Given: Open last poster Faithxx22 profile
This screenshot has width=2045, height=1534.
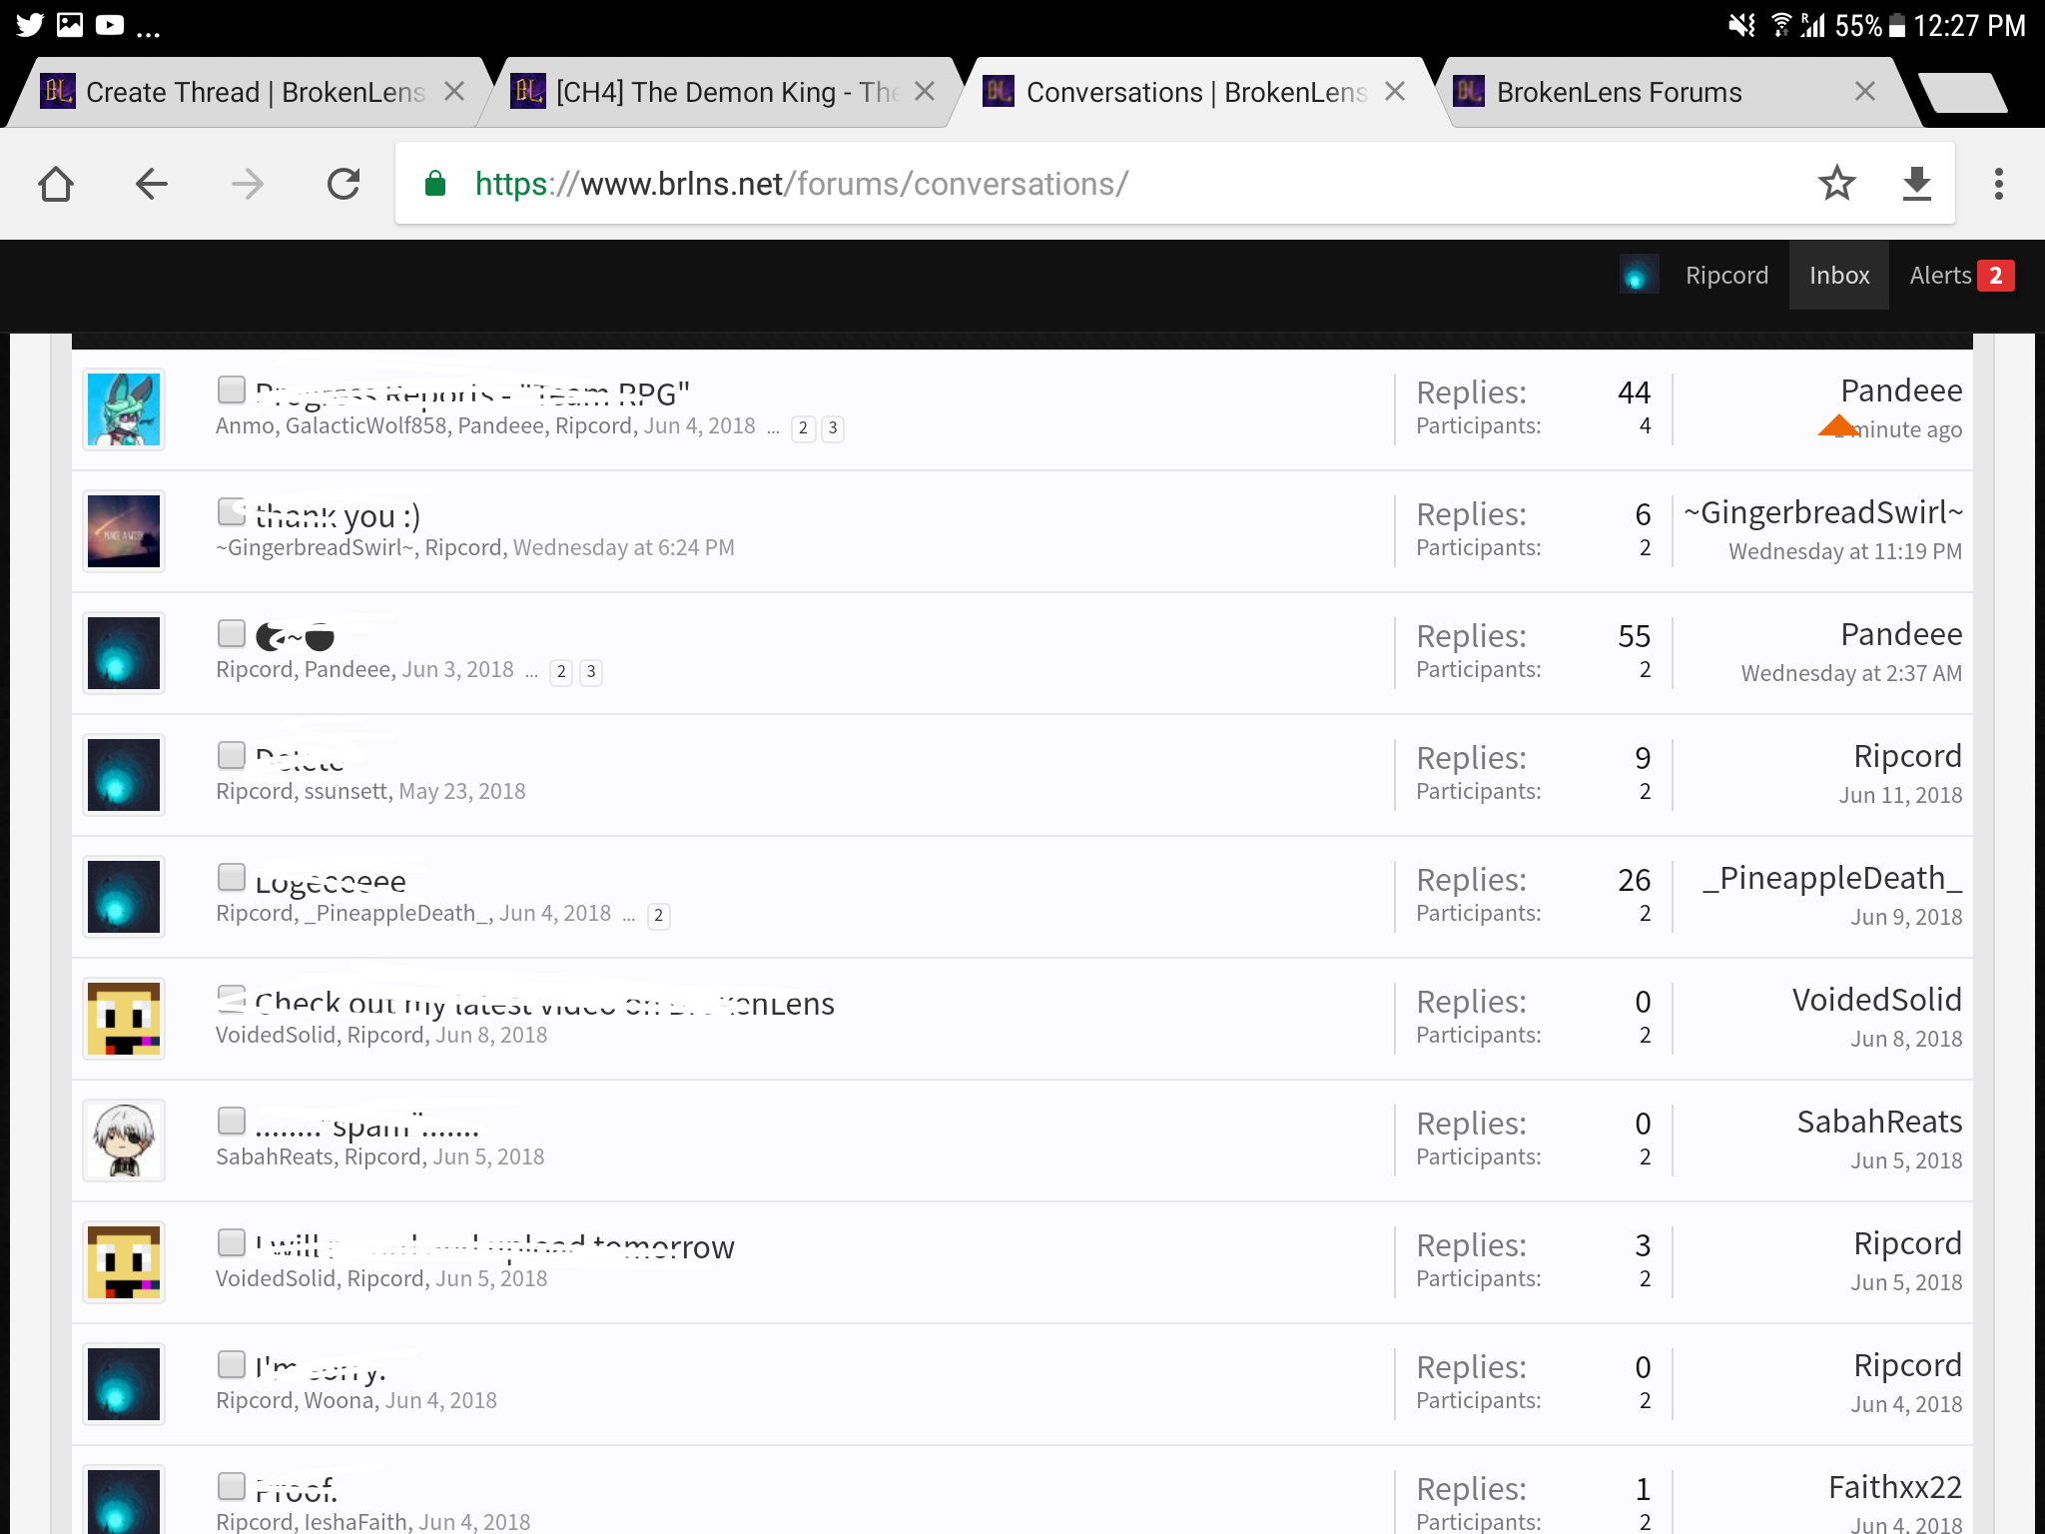Looking at the screenshot, I should [1895, 1487].
